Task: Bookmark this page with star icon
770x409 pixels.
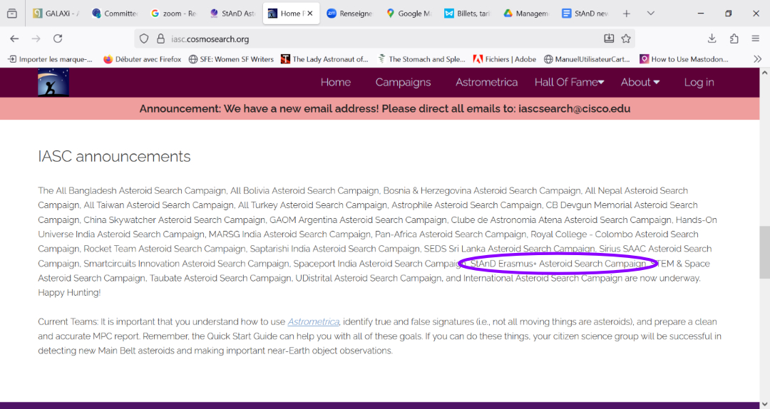Action: click(626, 38)
